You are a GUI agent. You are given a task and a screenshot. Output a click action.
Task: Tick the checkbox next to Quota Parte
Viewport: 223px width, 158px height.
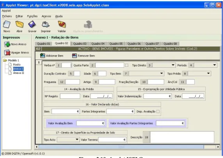pos(127,65)
